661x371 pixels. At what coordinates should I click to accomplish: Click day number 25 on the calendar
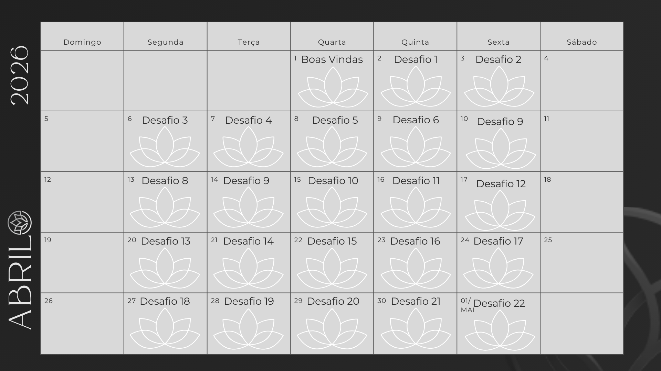tap(548, 240)
